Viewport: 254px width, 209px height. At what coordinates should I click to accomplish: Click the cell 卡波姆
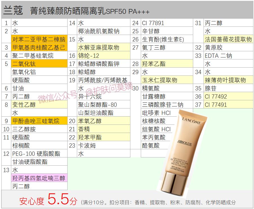(x=104, y=145)
